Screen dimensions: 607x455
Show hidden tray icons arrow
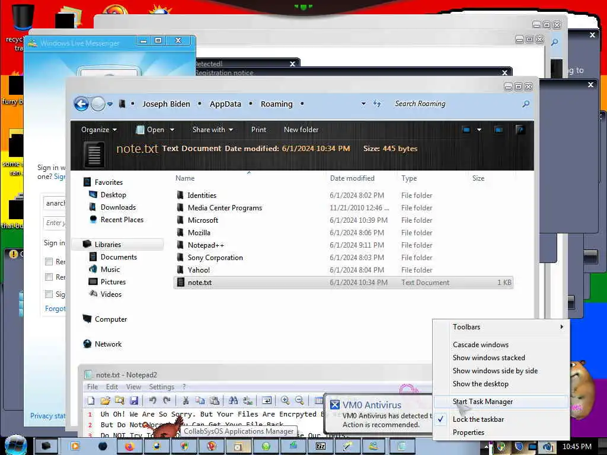(486, 447)
